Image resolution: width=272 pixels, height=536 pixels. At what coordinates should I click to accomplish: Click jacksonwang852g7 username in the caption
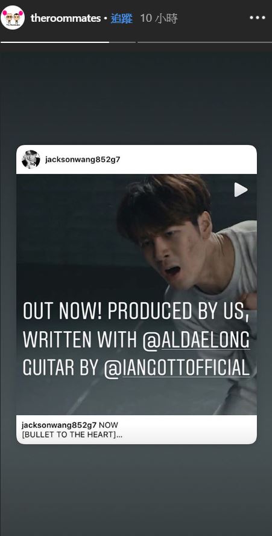point(59,425)
